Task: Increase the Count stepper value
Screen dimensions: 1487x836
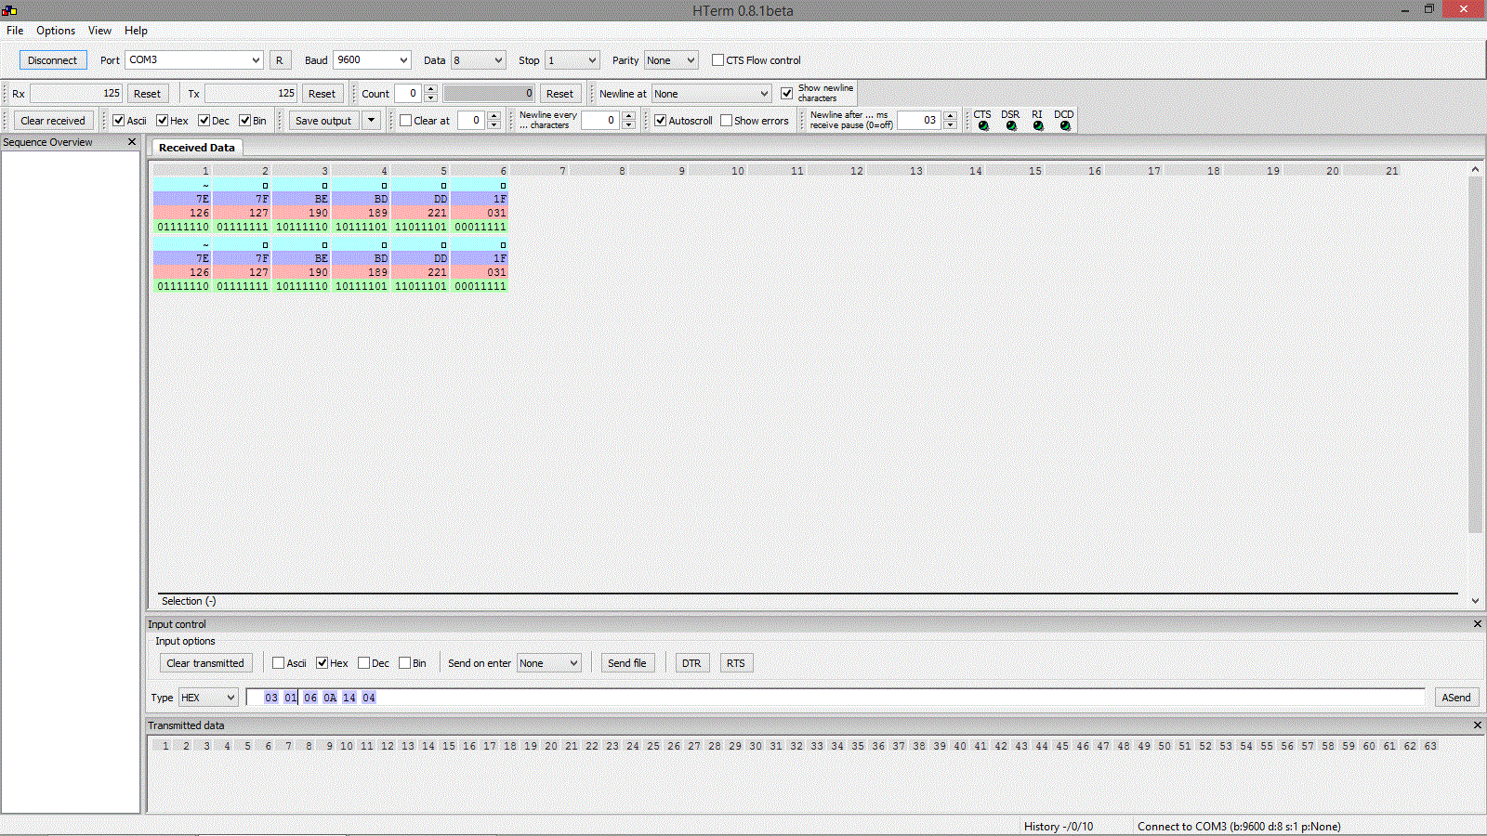Action: (x=430, y=89)
